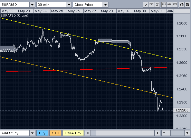Click the 1.2300 price axis label
Viewport: 191px width, 138px height.
click(x=182, y=116)
